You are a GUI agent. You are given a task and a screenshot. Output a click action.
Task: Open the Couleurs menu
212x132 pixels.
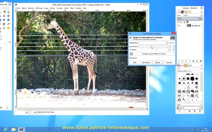[x=60, y=8]
